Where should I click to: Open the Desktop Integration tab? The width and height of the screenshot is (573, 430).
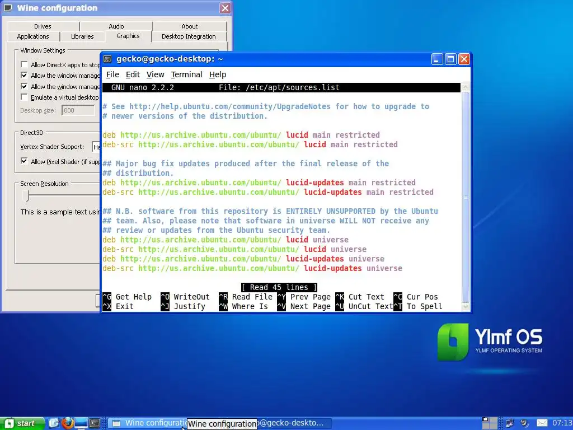point(189,36)
